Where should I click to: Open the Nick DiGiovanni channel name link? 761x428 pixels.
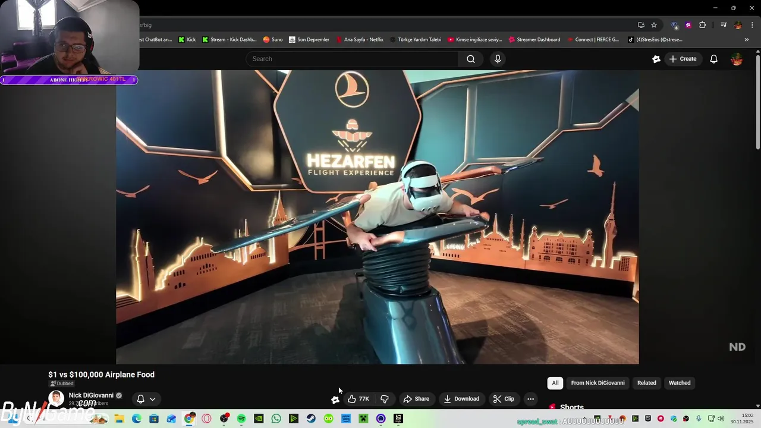click(91, 395)
